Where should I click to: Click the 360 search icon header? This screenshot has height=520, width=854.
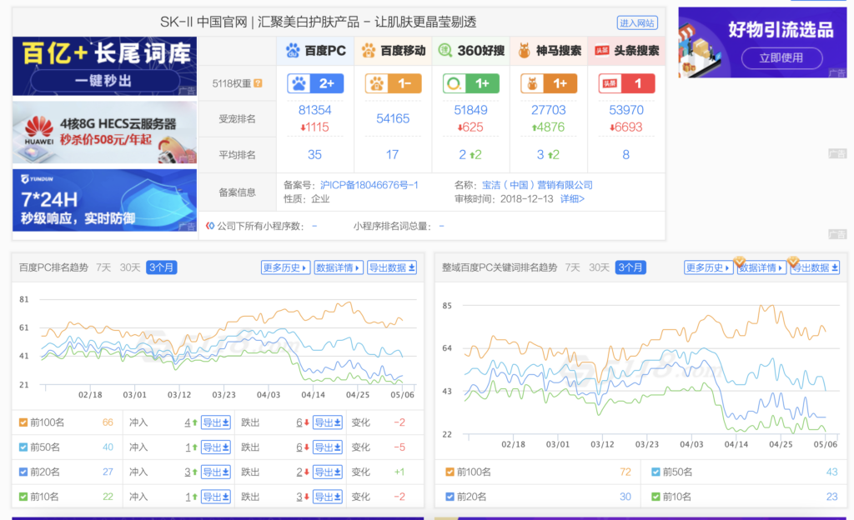point(445,51)
